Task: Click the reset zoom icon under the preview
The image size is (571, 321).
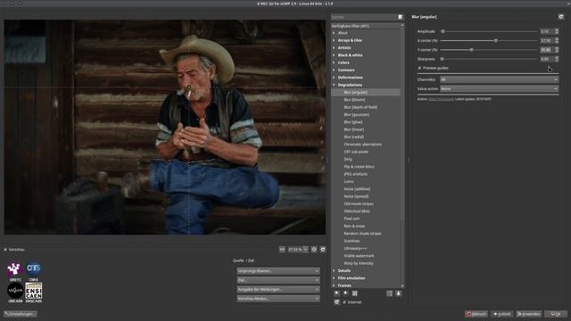Action: point(323,250)
